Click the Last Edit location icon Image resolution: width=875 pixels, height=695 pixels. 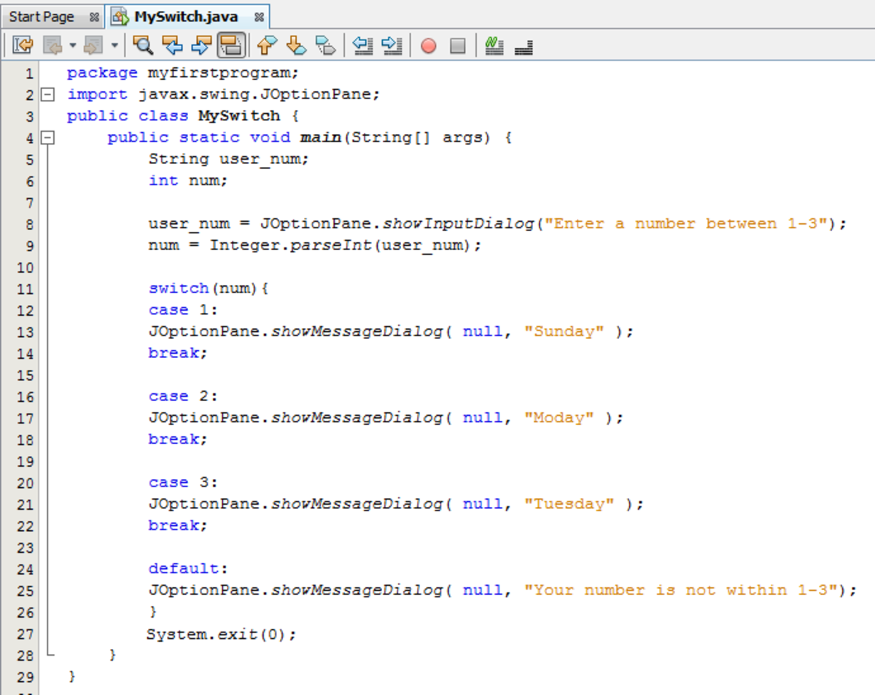point(23,46)
